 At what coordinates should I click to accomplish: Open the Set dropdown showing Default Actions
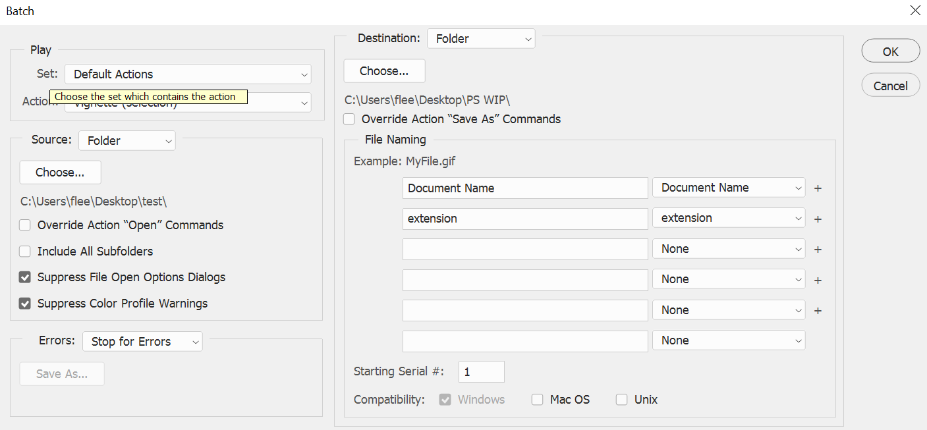tap(188, 74)
